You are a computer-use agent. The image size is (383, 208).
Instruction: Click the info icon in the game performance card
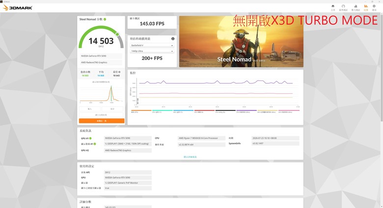click(173, 39)
